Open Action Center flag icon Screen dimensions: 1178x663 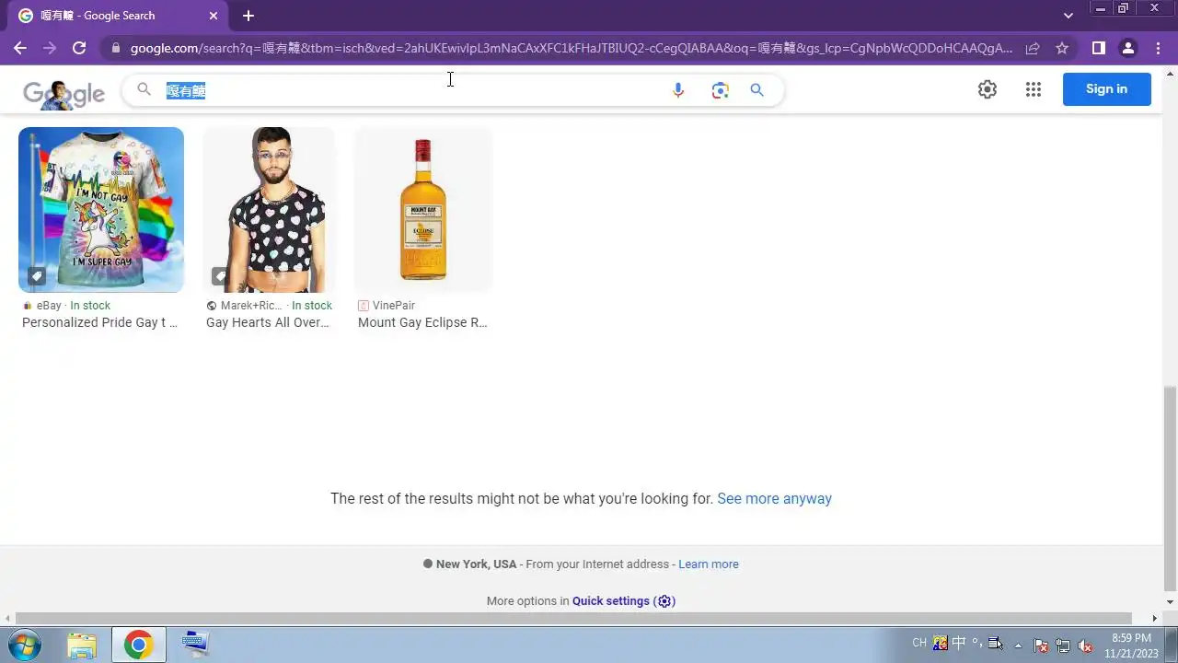1041,646
